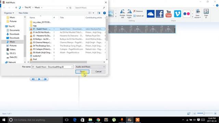Refresh the Music folder listing
Image resolution: width=219 pixels, height=123 pixels.
pyautogui.click(x=70, y=8)
